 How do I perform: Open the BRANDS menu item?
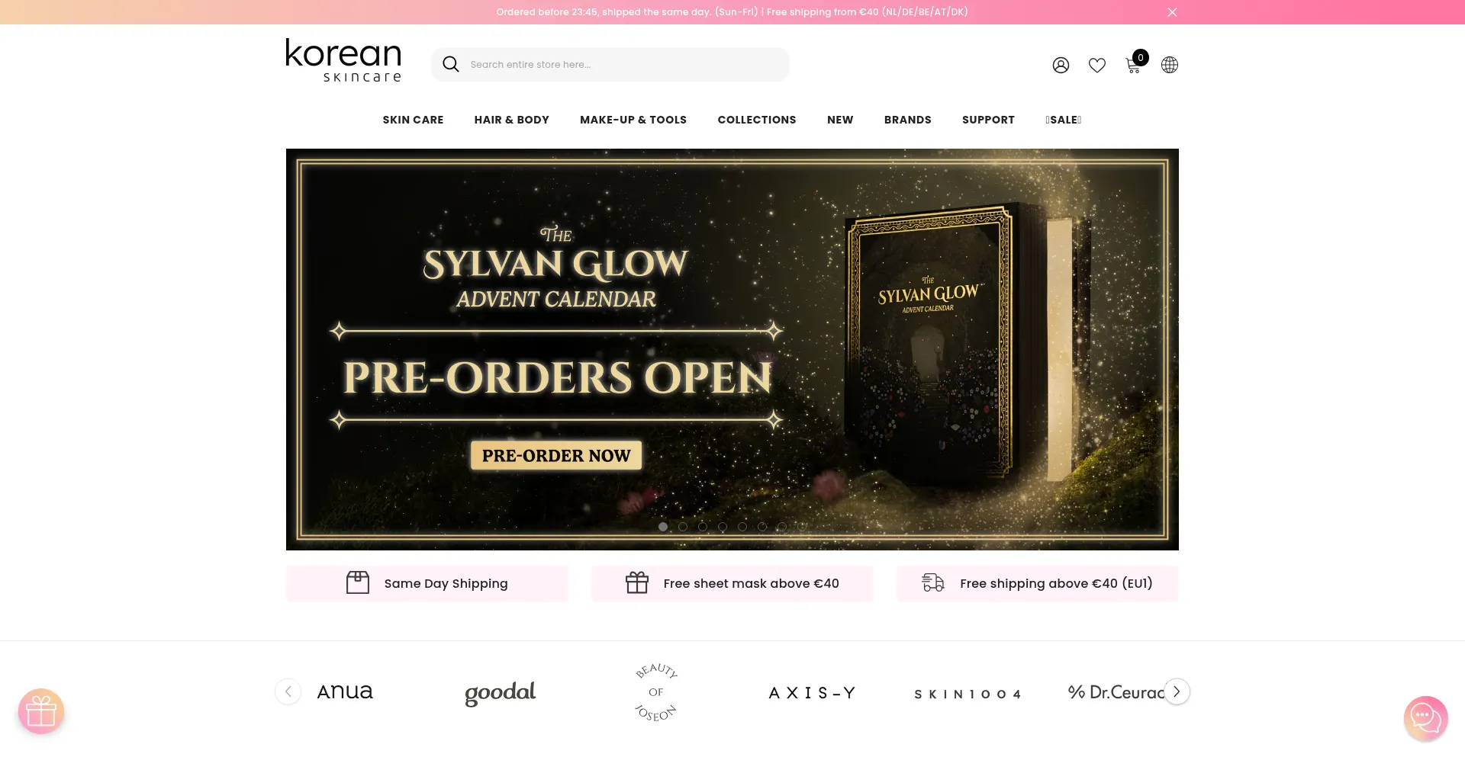coord(908,120)
